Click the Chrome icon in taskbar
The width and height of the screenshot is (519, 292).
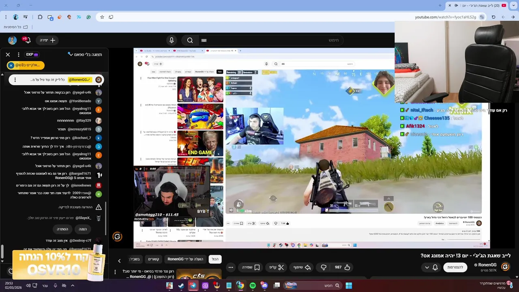pos(240,286)
